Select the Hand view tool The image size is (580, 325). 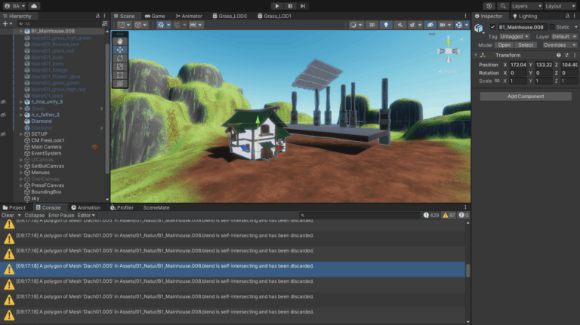tap(121, 41)
